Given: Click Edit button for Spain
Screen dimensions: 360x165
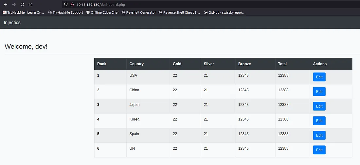Looking at the screenshot, I should coord(319,135).
